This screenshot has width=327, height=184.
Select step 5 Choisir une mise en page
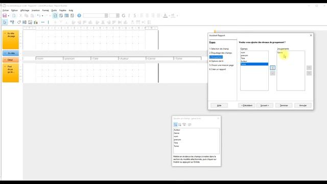click(x=221, y=65)
